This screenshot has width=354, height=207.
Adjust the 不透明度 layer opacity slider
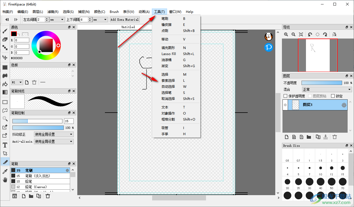(322, 83)
